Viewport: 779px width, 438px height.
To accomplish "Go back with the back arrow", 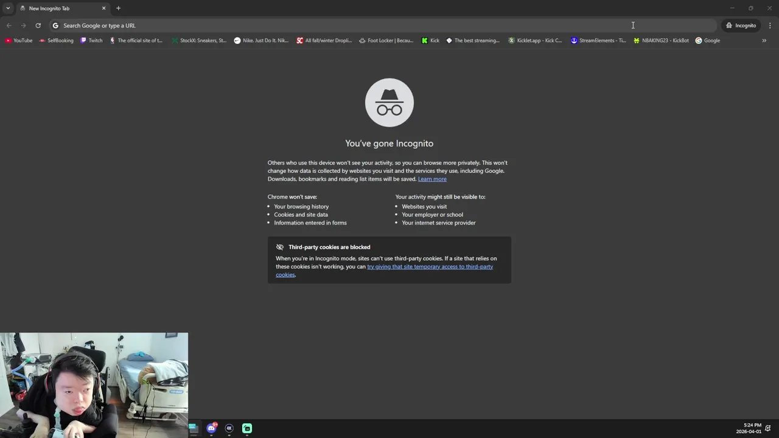I will point(9,26).
